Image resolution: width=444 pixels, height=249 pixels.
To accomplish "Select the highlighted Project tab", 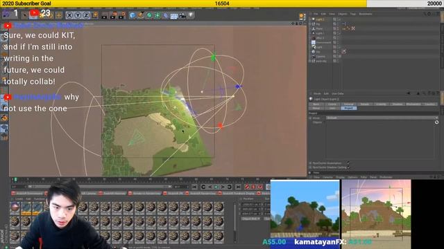I will 348,108.
